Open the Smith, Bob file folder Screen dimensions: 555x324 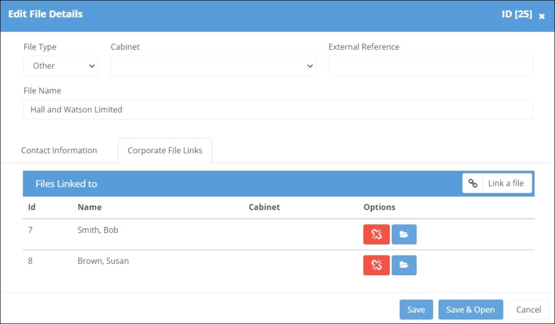click(404, 234)
